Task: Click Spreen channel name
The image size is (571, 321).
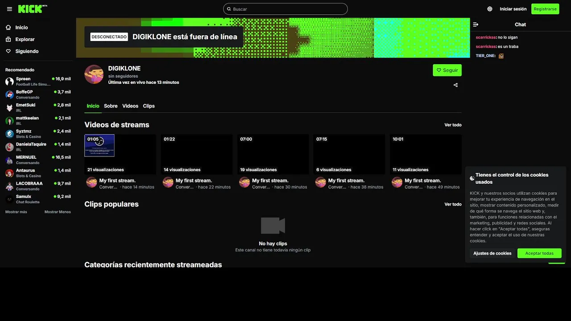Action: 23,79
